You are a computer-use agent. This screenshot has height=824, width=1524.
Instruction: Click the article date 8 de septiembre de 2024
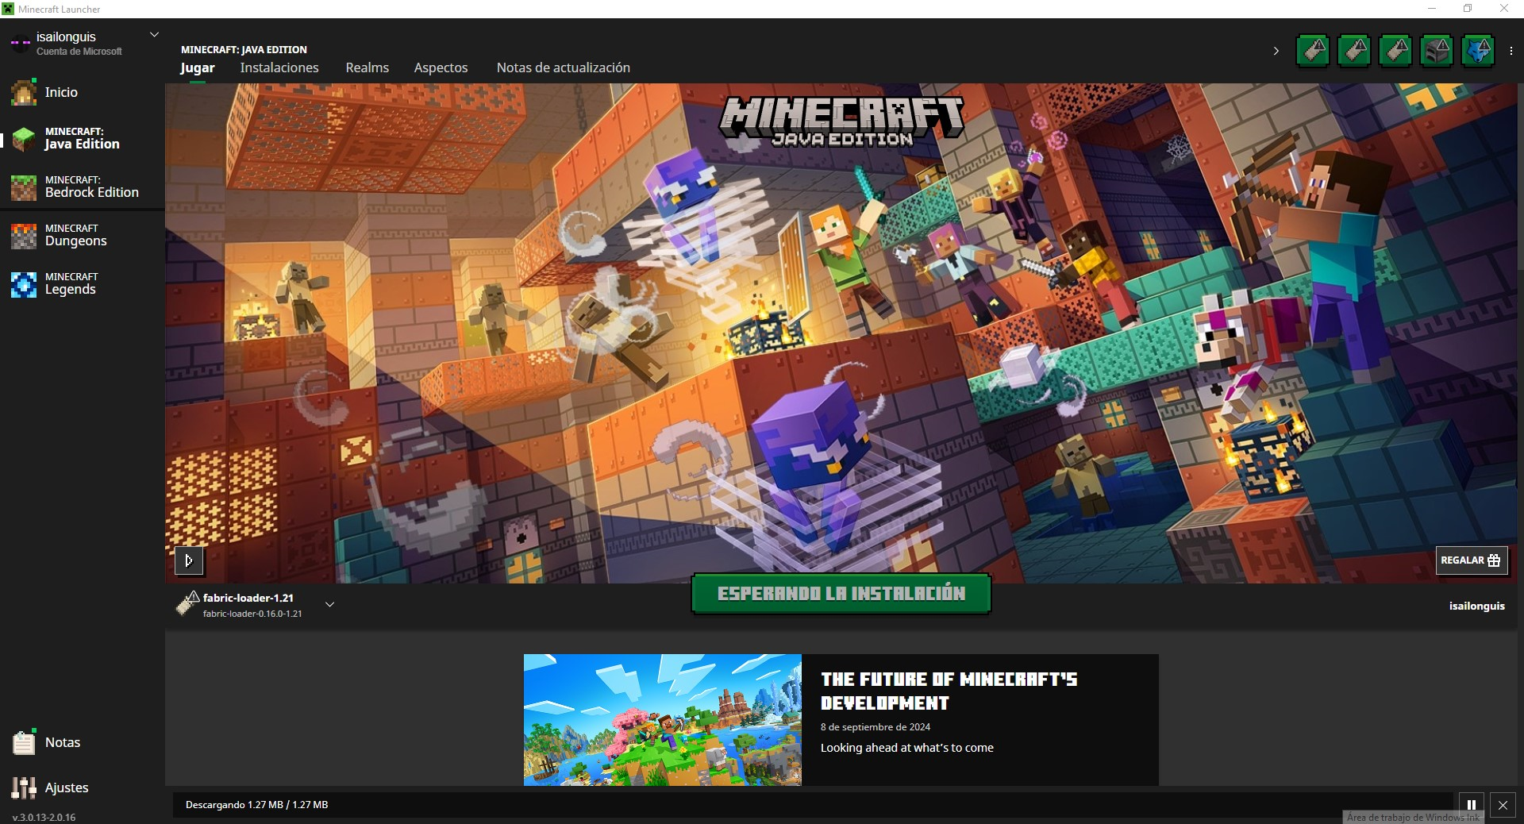point(876,727)
